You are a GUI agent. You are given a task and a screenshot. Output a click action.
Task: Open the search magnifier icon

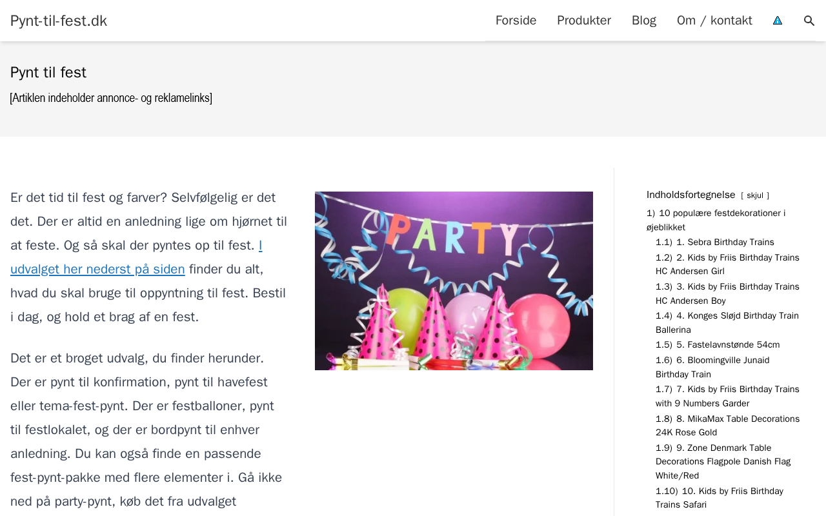[x=809, y=21]
